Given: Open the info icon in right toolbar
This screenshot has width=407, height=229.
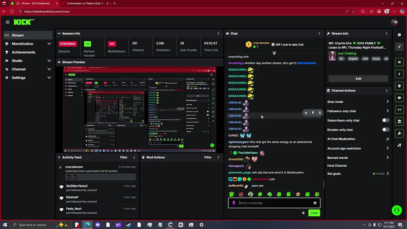Looking at the screenshot, I should point(399,35).
